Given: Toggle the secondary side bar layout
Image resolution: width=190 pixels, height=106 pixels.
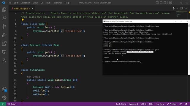Looking at the screenshot, I should (165, 3).
